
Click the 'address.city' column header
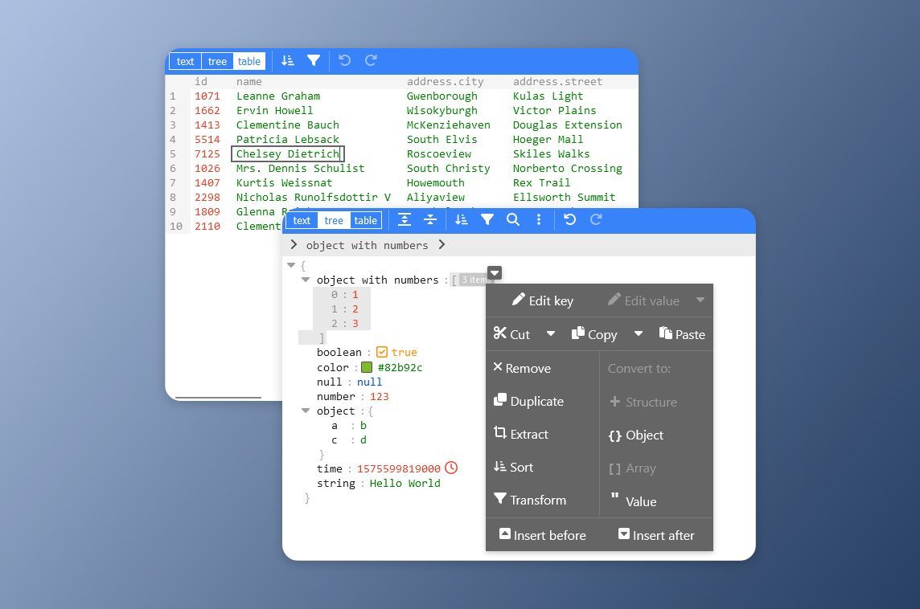pyautogui.click(x=446, y=81)
